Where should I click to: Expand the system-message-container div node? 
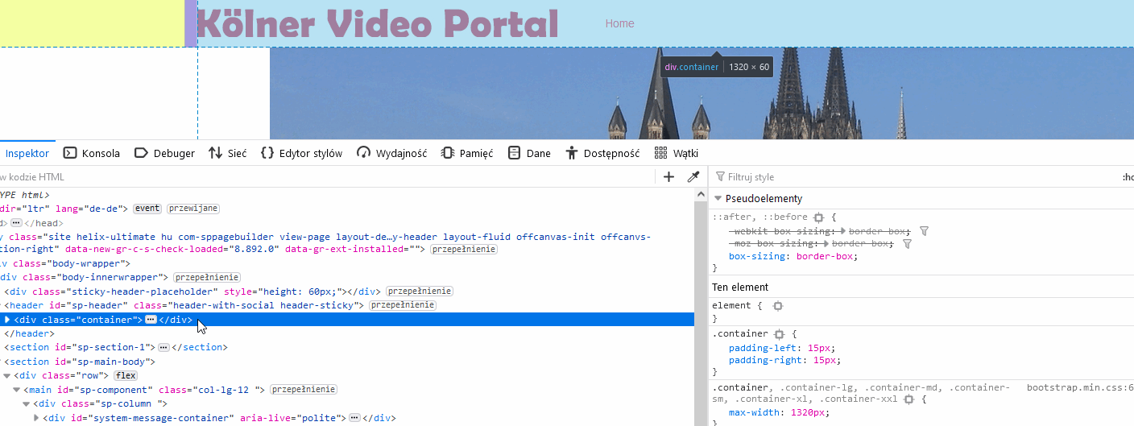pos(35,418)
